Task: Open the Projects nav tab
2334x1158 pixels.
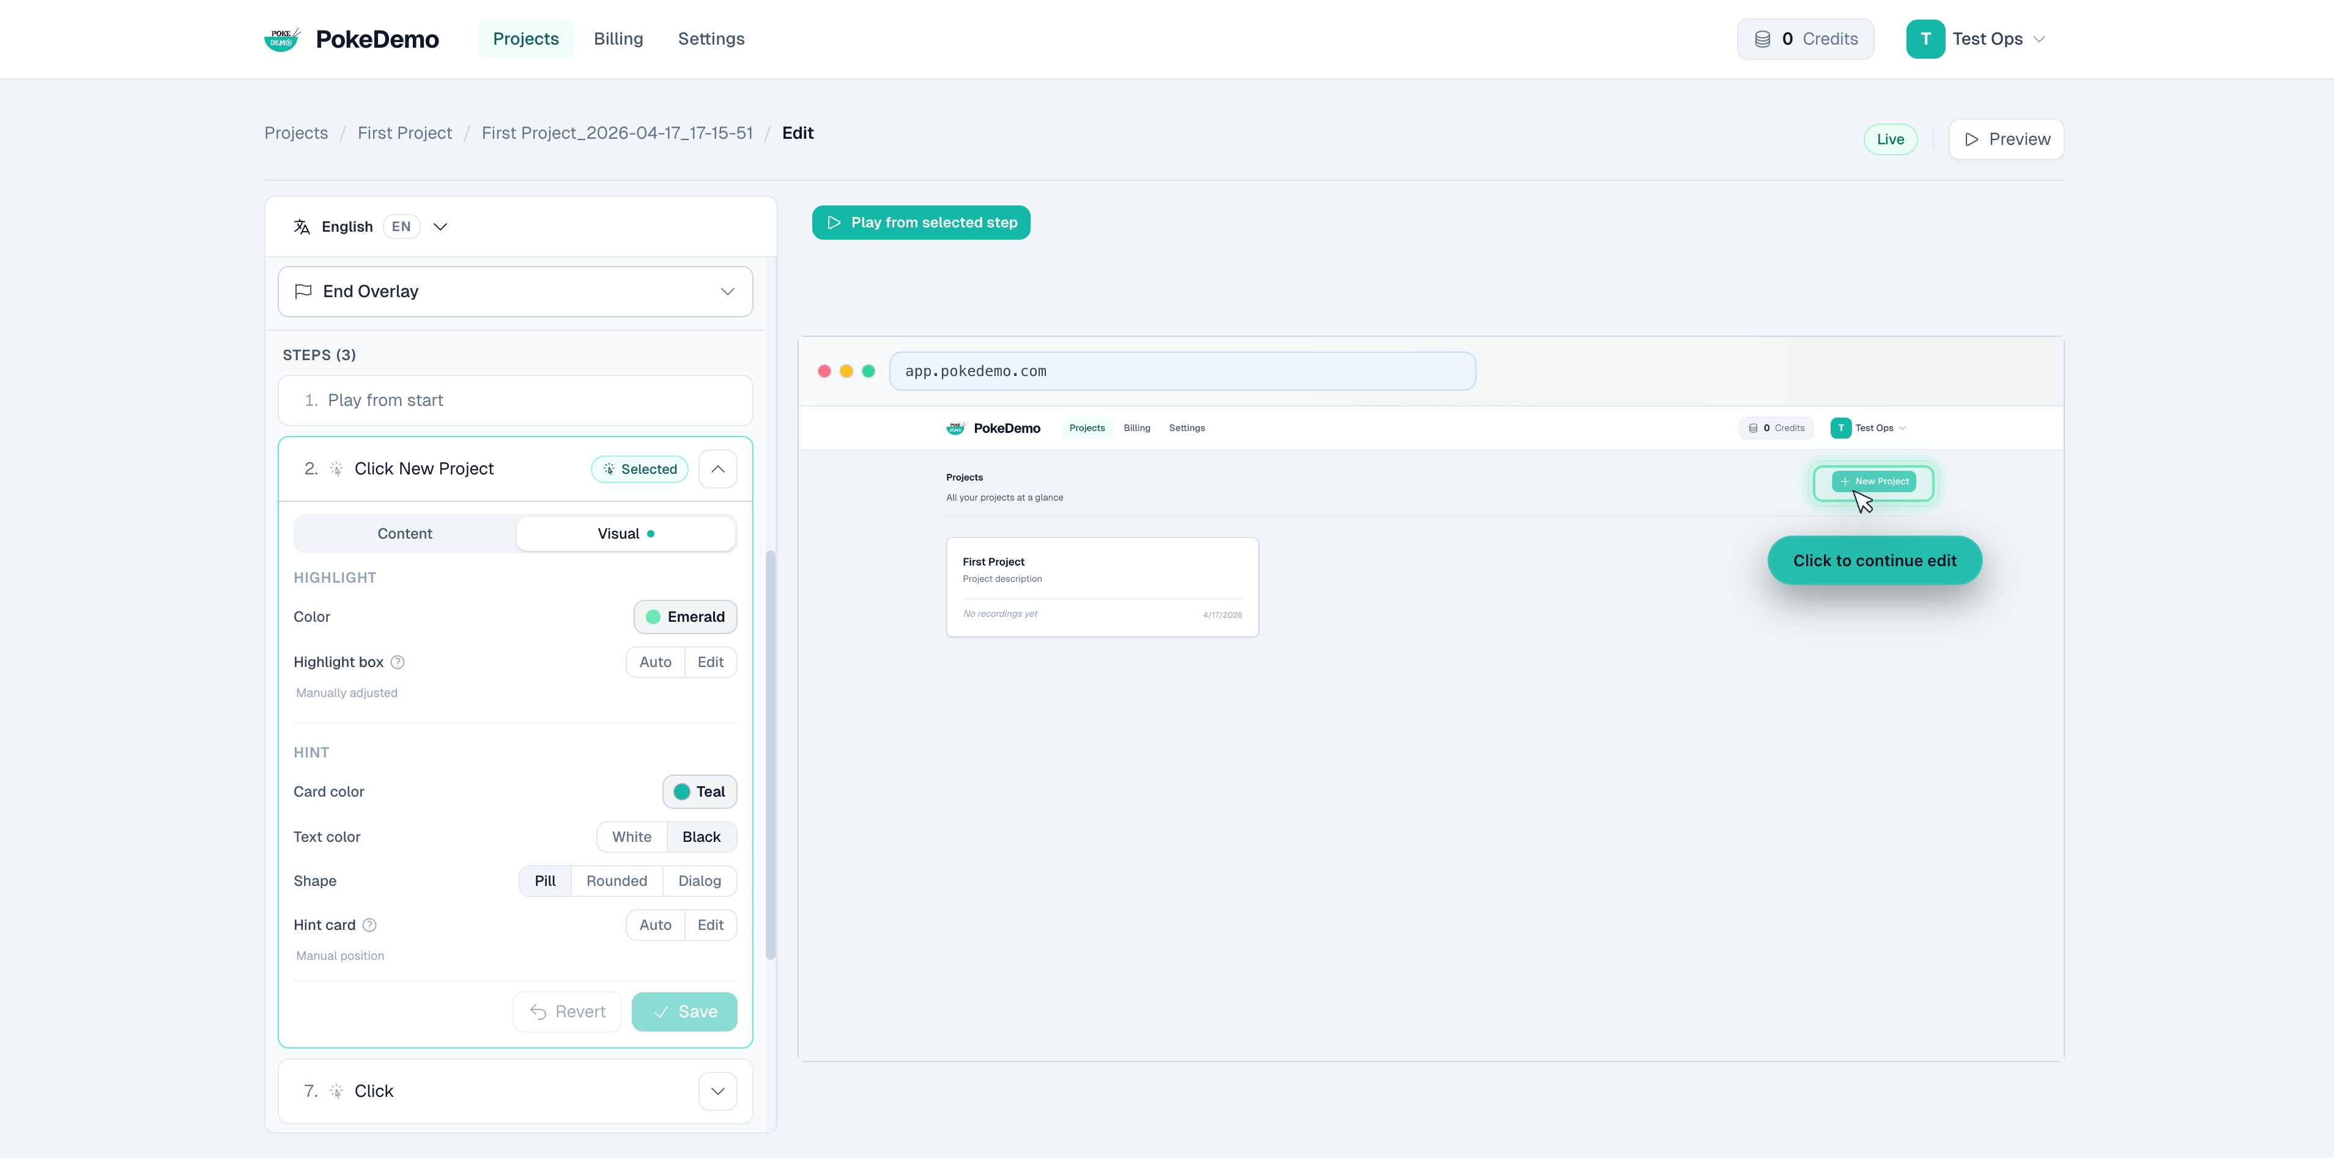Action: coord(525,39)
